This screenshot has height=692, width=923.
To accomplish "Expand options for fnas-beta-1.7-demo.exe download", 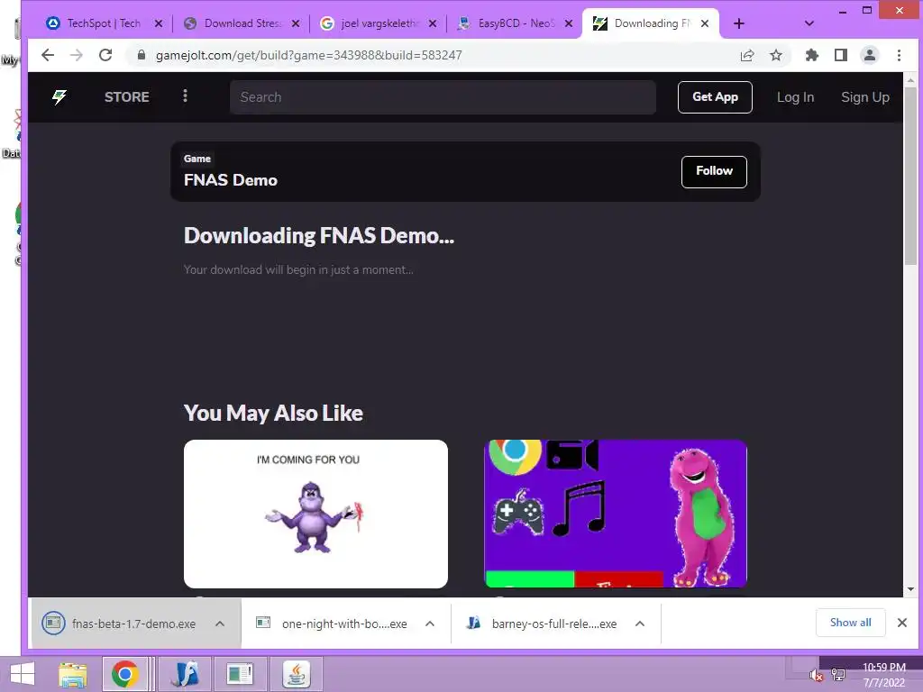I will [220, 624].
